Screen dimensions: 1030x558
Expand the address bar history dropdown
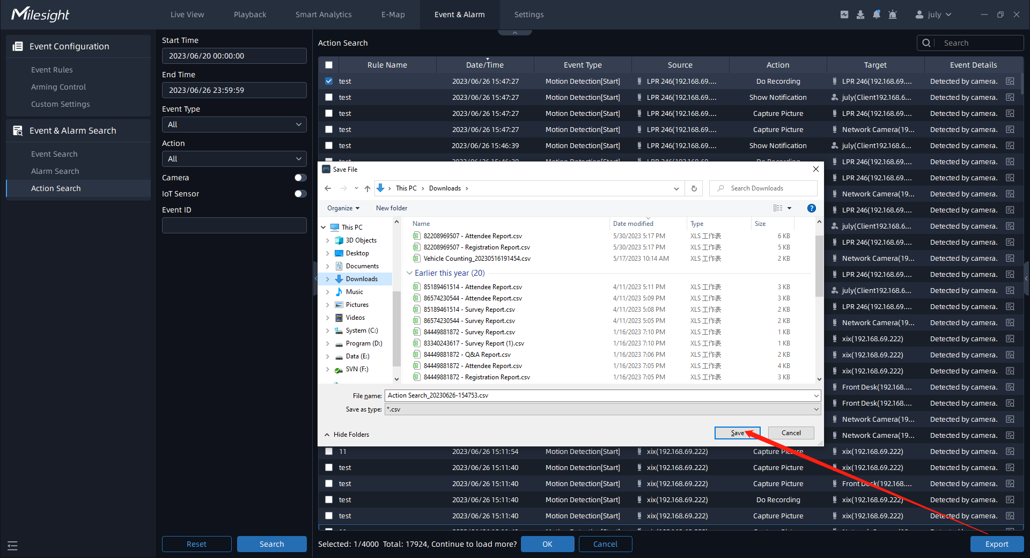(676, 188)
